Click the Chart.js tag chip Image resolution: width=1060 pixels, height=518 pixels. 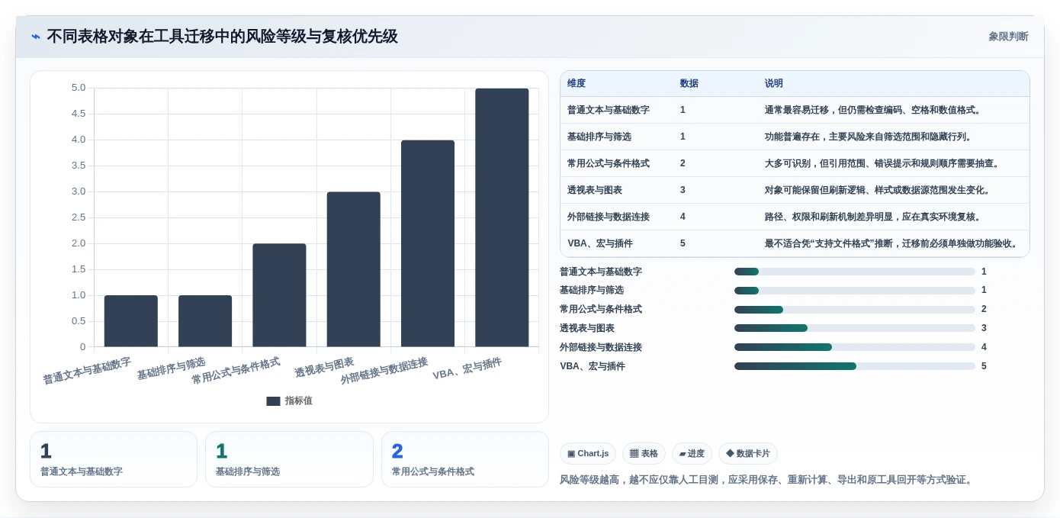[588, 454]
